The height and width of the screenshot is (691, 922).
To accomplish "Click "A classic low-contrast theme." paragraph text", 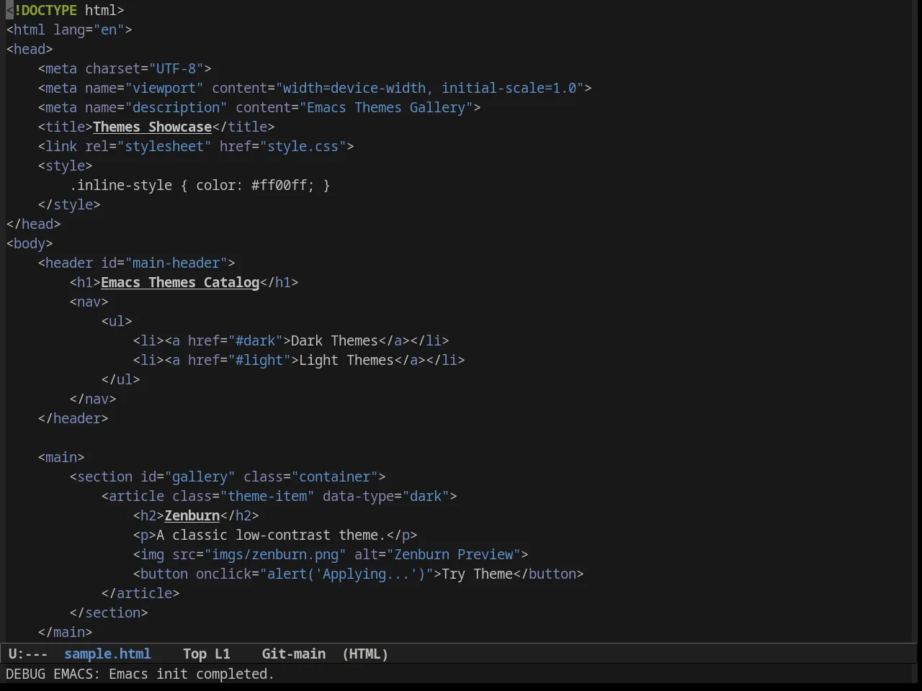I will pos(271,535).
